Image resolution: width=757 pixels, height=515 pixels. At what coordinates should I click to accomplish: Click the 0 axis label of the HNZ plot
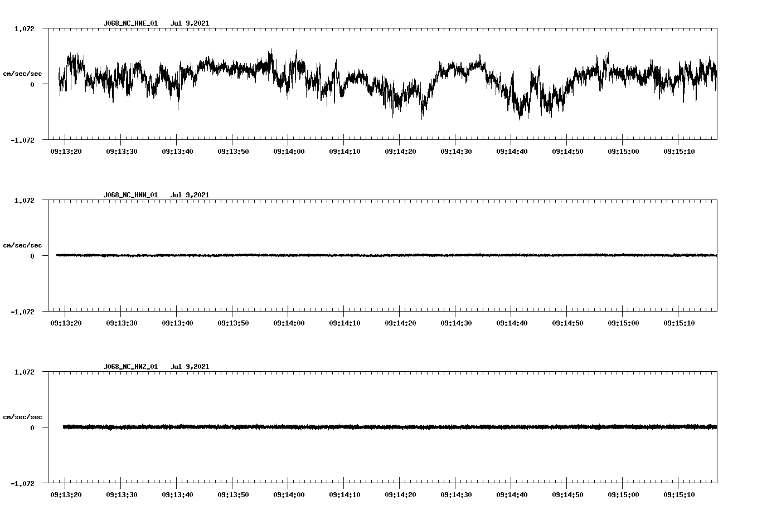(32, 428)
